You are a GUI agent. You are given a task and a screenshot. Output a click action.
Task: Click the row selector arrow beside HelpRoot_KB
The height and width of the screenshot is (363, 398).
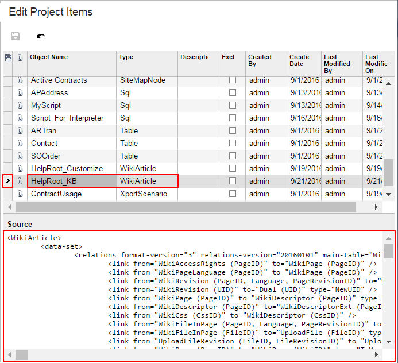7,181
